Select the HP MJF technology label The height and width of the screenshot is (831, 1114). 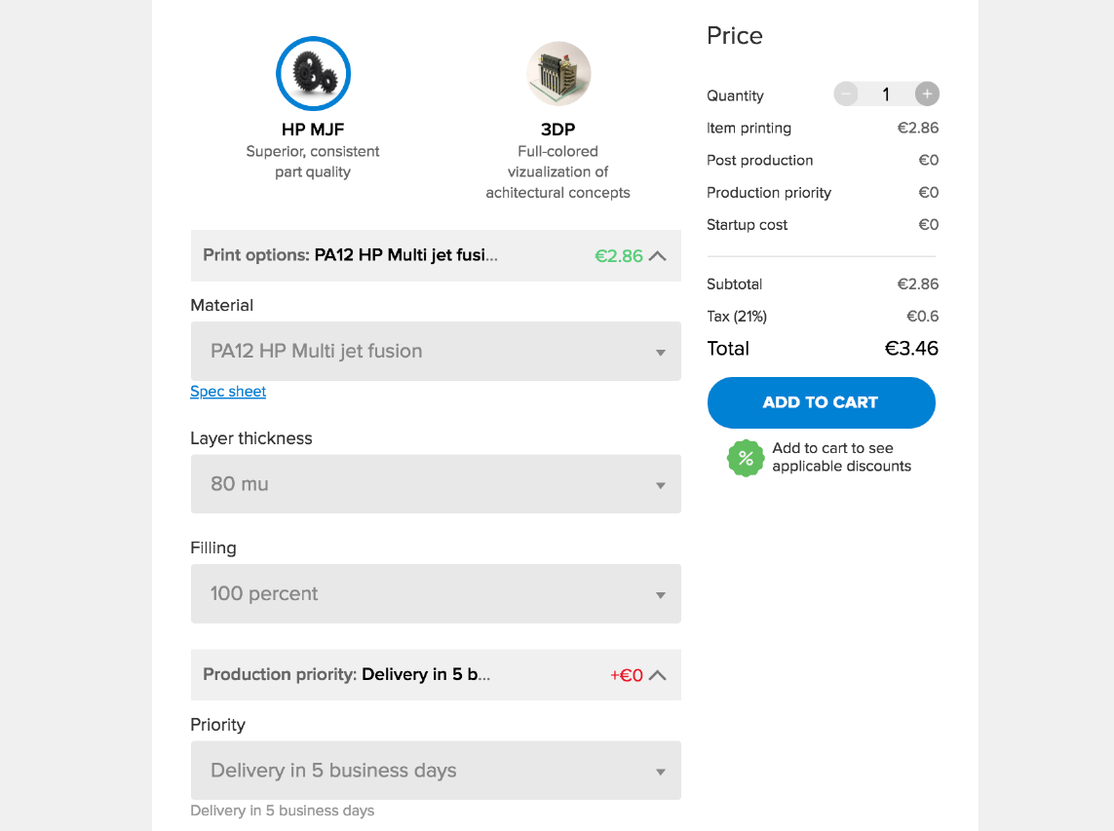click(x=313, y=130)
